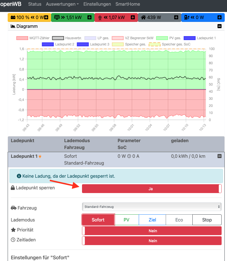227x261 pixels.
Task: Open the Einstellungen menu item
Action: pyautogui.click(x=97, y=4)
